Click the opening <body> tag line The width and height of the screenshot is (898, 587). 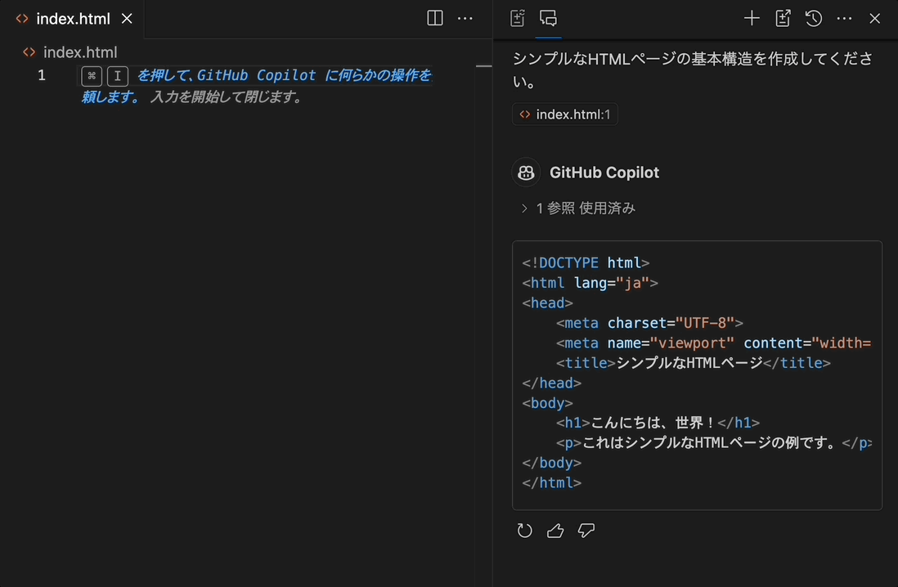[x=547, y=403]
